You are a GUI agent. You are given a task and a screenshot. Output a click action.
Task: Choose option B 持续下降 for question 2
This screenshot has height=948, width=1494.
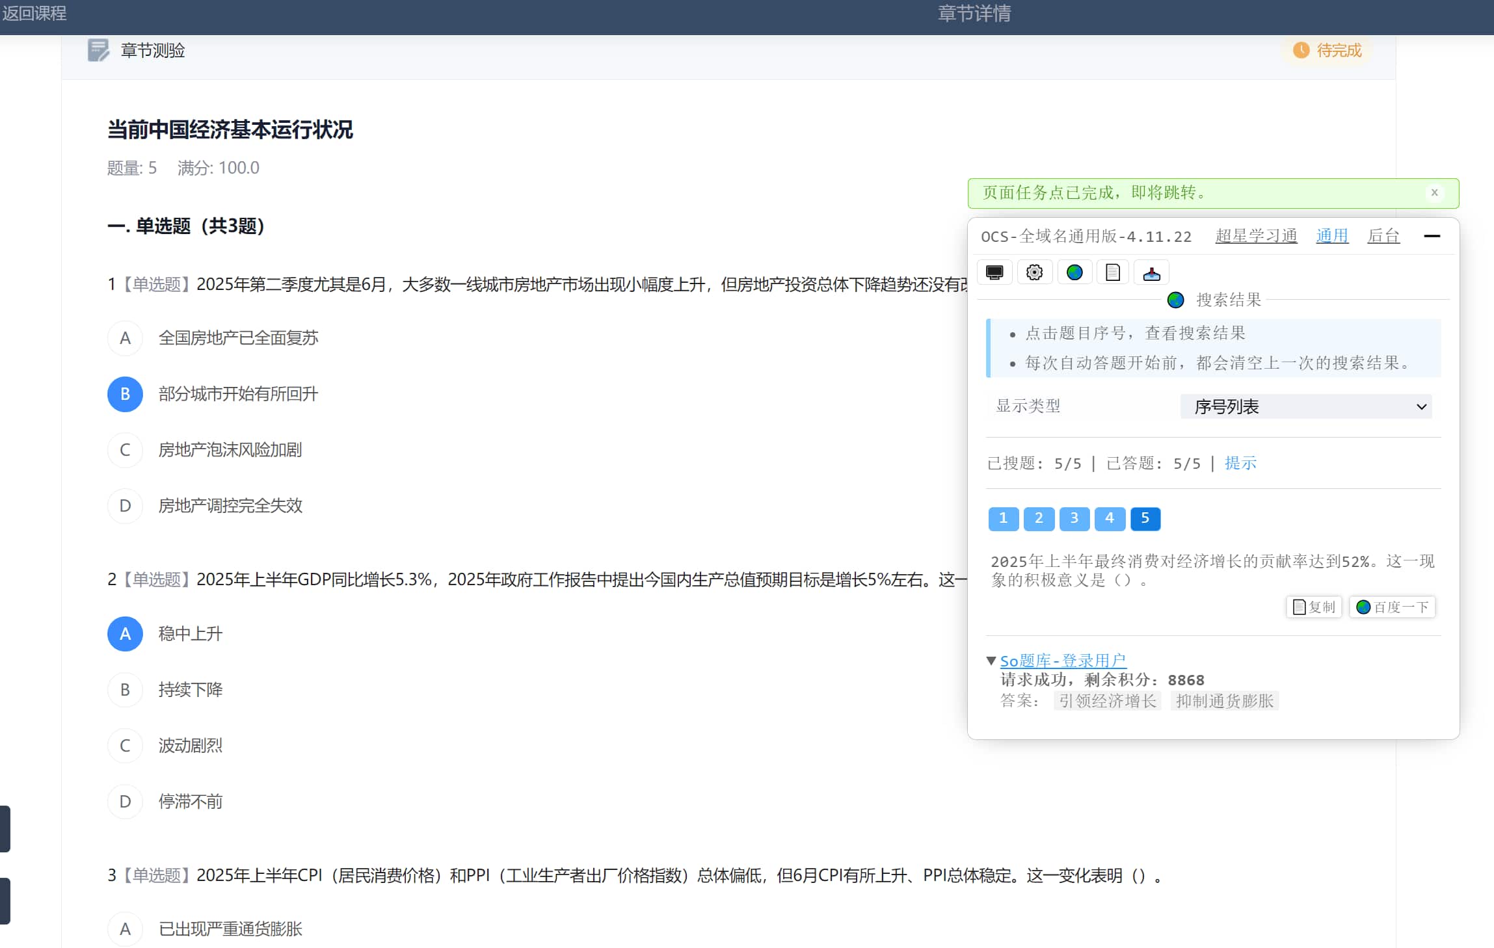(x=125, y=690)
